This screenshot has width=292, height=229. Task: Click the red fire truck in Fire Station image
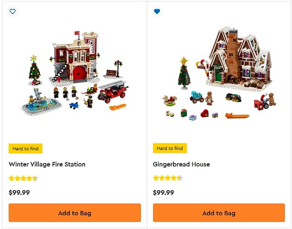[x=113, y=92]
